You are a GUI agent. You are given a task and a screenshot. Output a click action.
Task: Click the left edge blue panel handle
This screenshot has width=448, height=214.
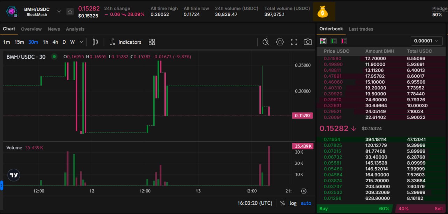pyautogui.click(x=1, y=185)
